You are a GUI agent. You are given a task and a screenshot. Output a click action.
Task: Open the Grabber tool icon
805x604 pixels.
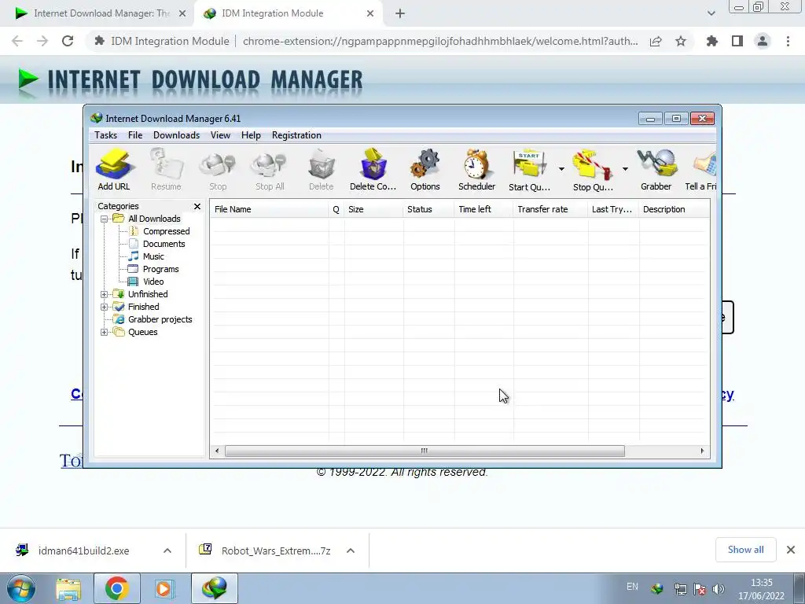(x=656, y=170)
